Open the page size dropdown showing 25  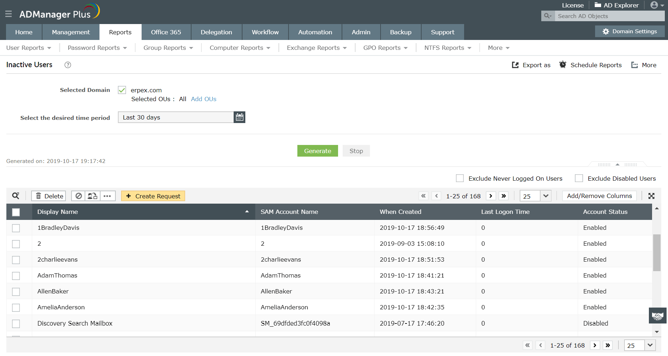click(535, 195)
